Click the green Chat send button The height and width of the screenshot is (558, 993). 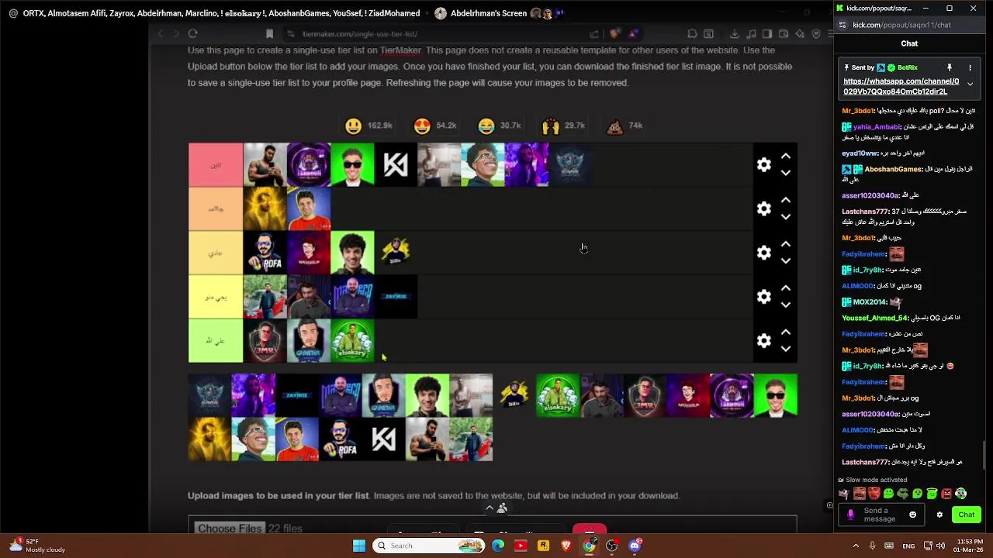click(966, 515)
